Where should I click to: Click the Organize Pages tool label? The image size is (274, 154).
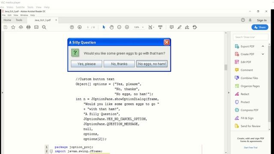(250, 86)
